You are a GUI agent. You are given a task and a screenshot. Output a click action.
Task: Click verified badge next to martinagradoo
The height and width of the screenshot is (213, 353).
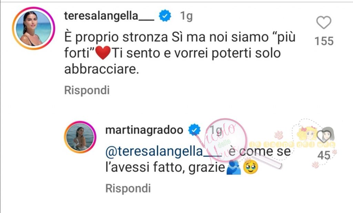pyautogui.click(x=194, y=129)
